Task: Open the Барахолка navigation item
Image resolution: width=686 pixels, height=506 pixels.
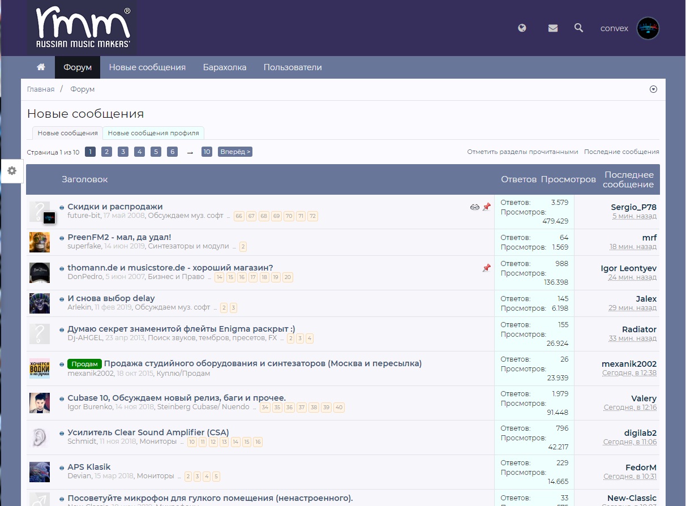Action: tap(225, 67)
